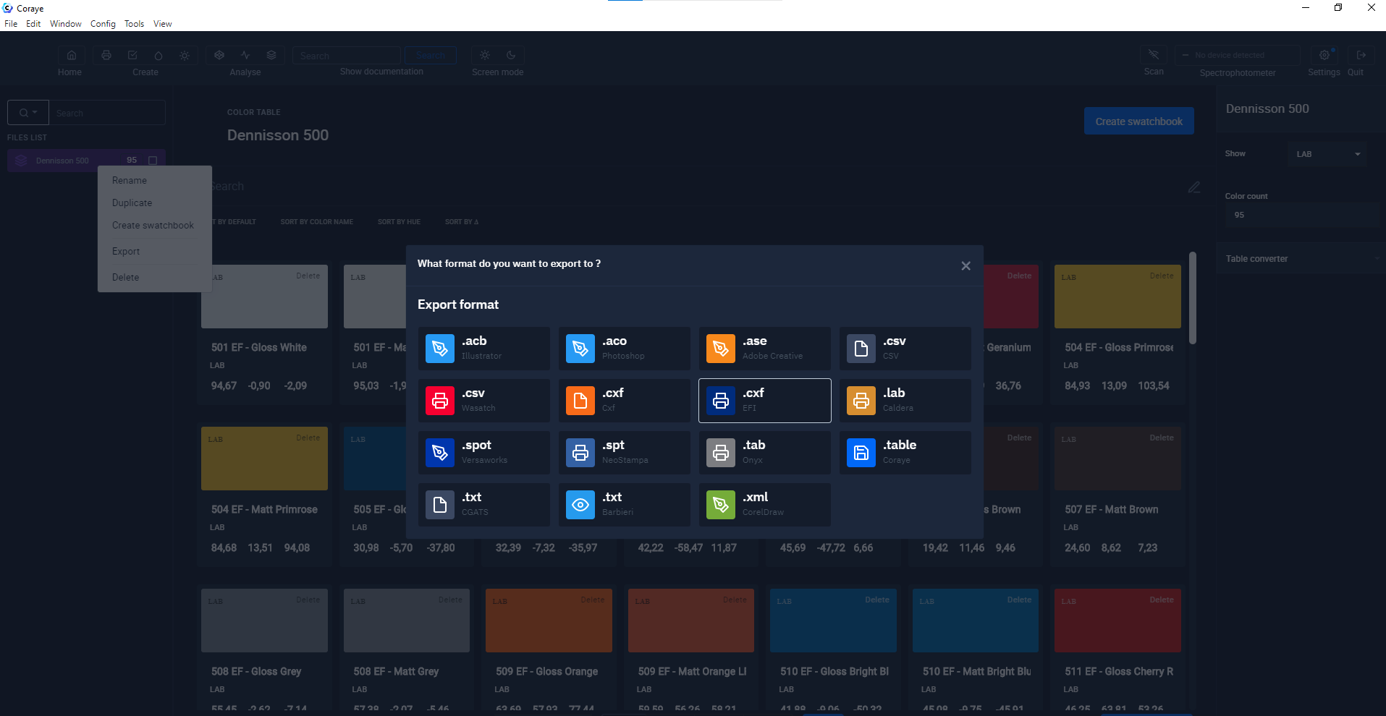Delete the 504 EF - Gloss Primrose swatch
Image resolution: width=1386 pixels, height=716 pixels.
pos(1161,276)
